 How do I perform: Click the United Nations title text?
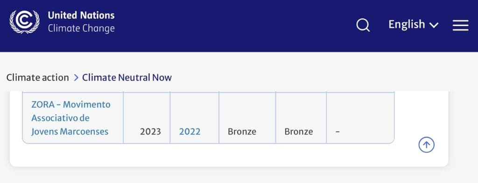pyautogui.click(x=81, y=15)
